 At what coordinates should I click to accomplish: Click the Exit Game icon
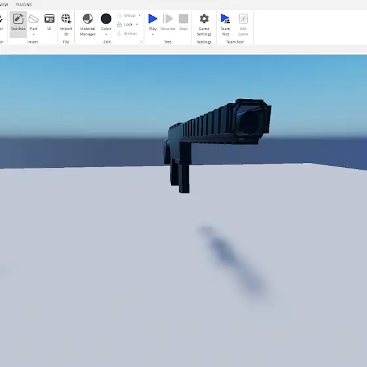pyautogui.click(x=243, y=19)
